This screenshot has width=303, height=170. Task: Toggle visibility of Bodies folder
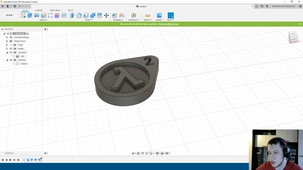11,49
